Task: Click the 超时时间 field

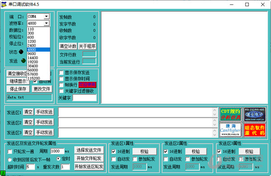Action: pyautogui.click(x=31, y=167)
